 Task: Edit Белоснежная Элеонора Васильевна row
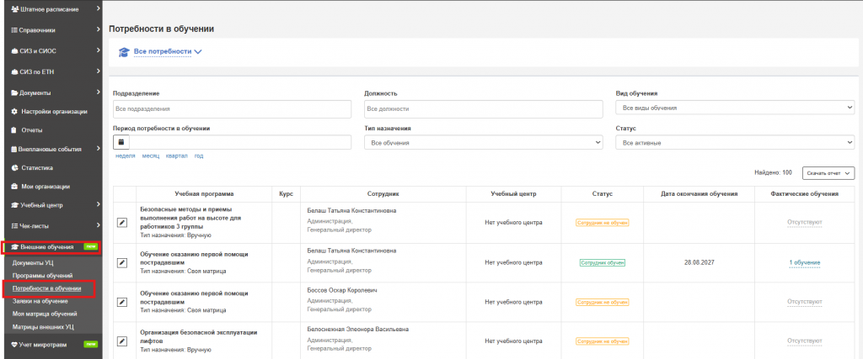point(122,341)
